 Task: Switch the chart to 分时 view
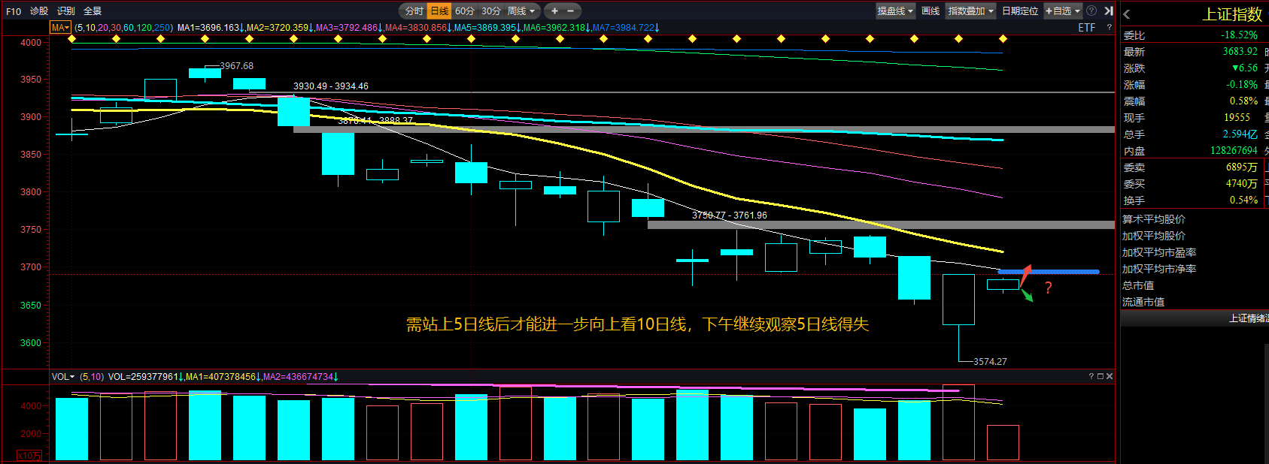pos(414,11)
